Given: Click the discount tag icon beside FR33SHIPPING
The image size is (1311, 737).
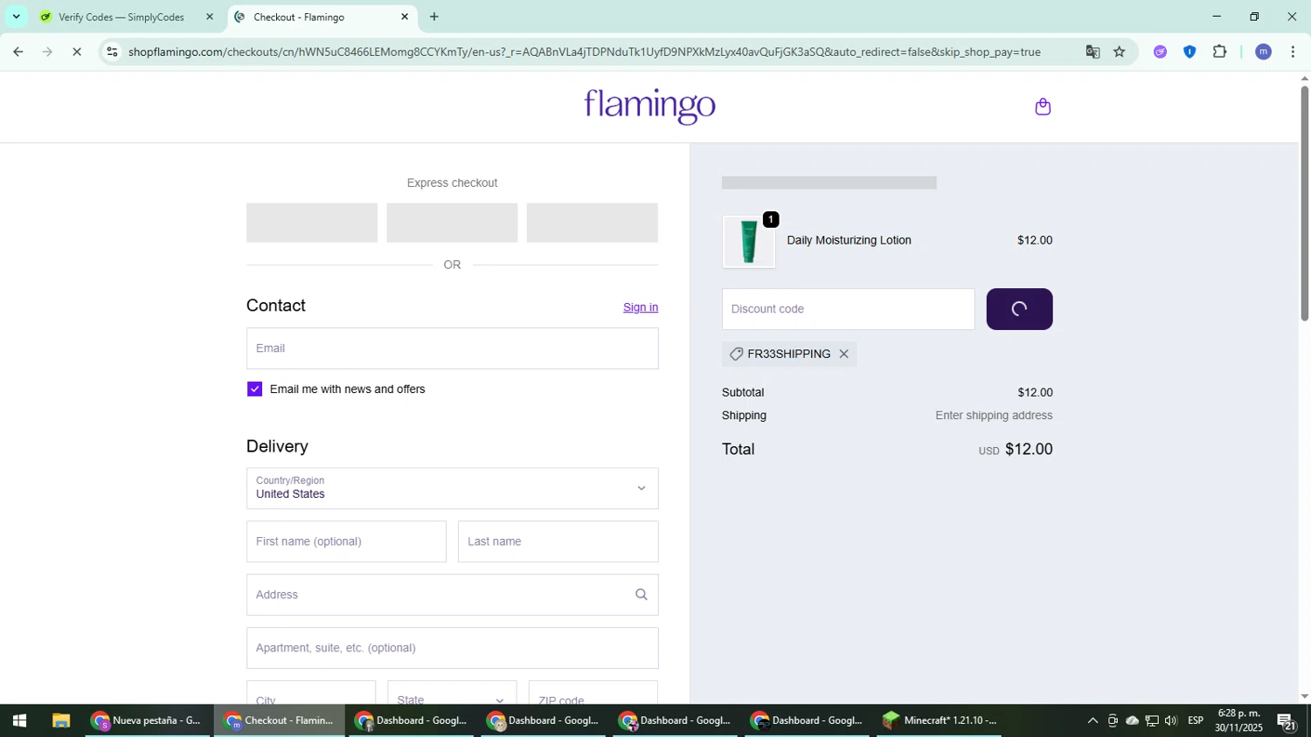Looking at the screenshot, I should tap(736, 354).
